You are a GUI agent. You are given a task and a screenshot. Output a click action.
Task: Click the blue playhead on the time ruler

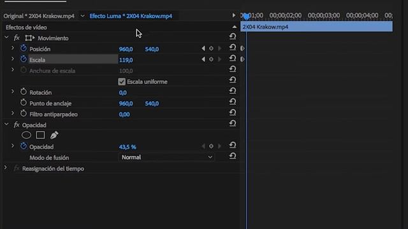click(246, 17)
